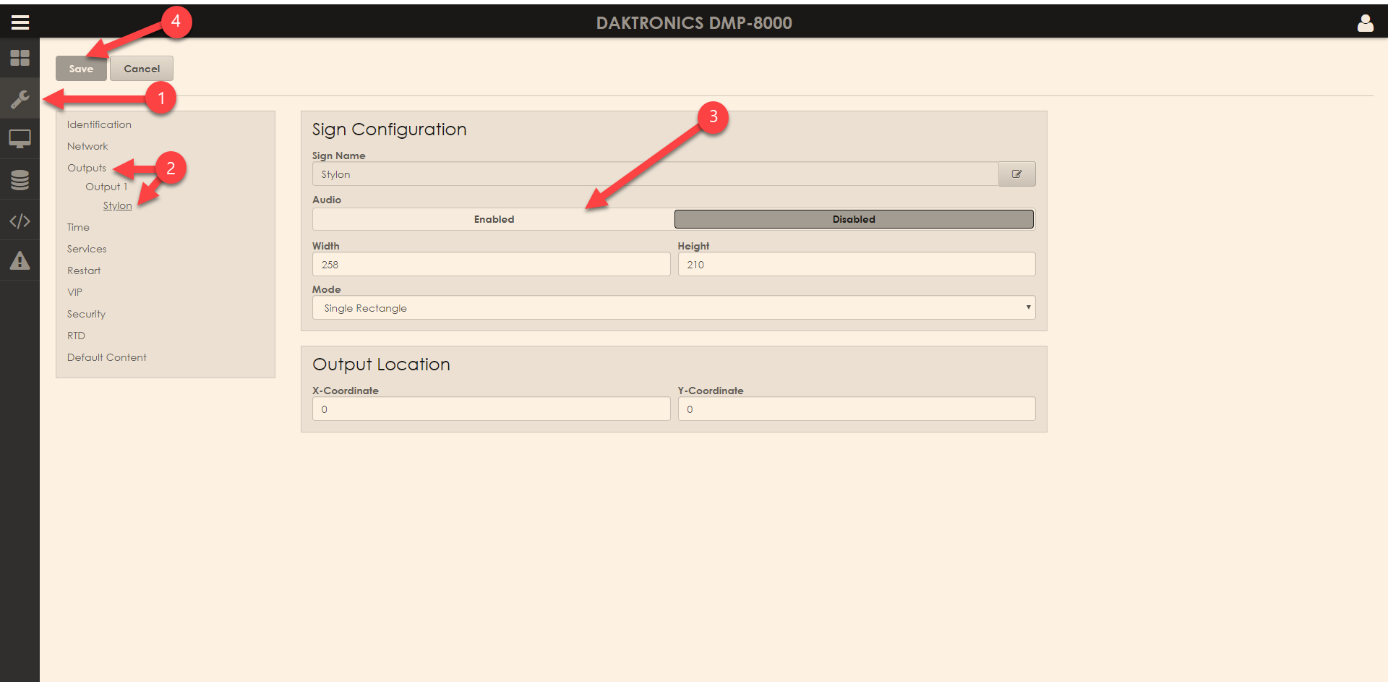Click the Width input field

[x=491, y=265]
